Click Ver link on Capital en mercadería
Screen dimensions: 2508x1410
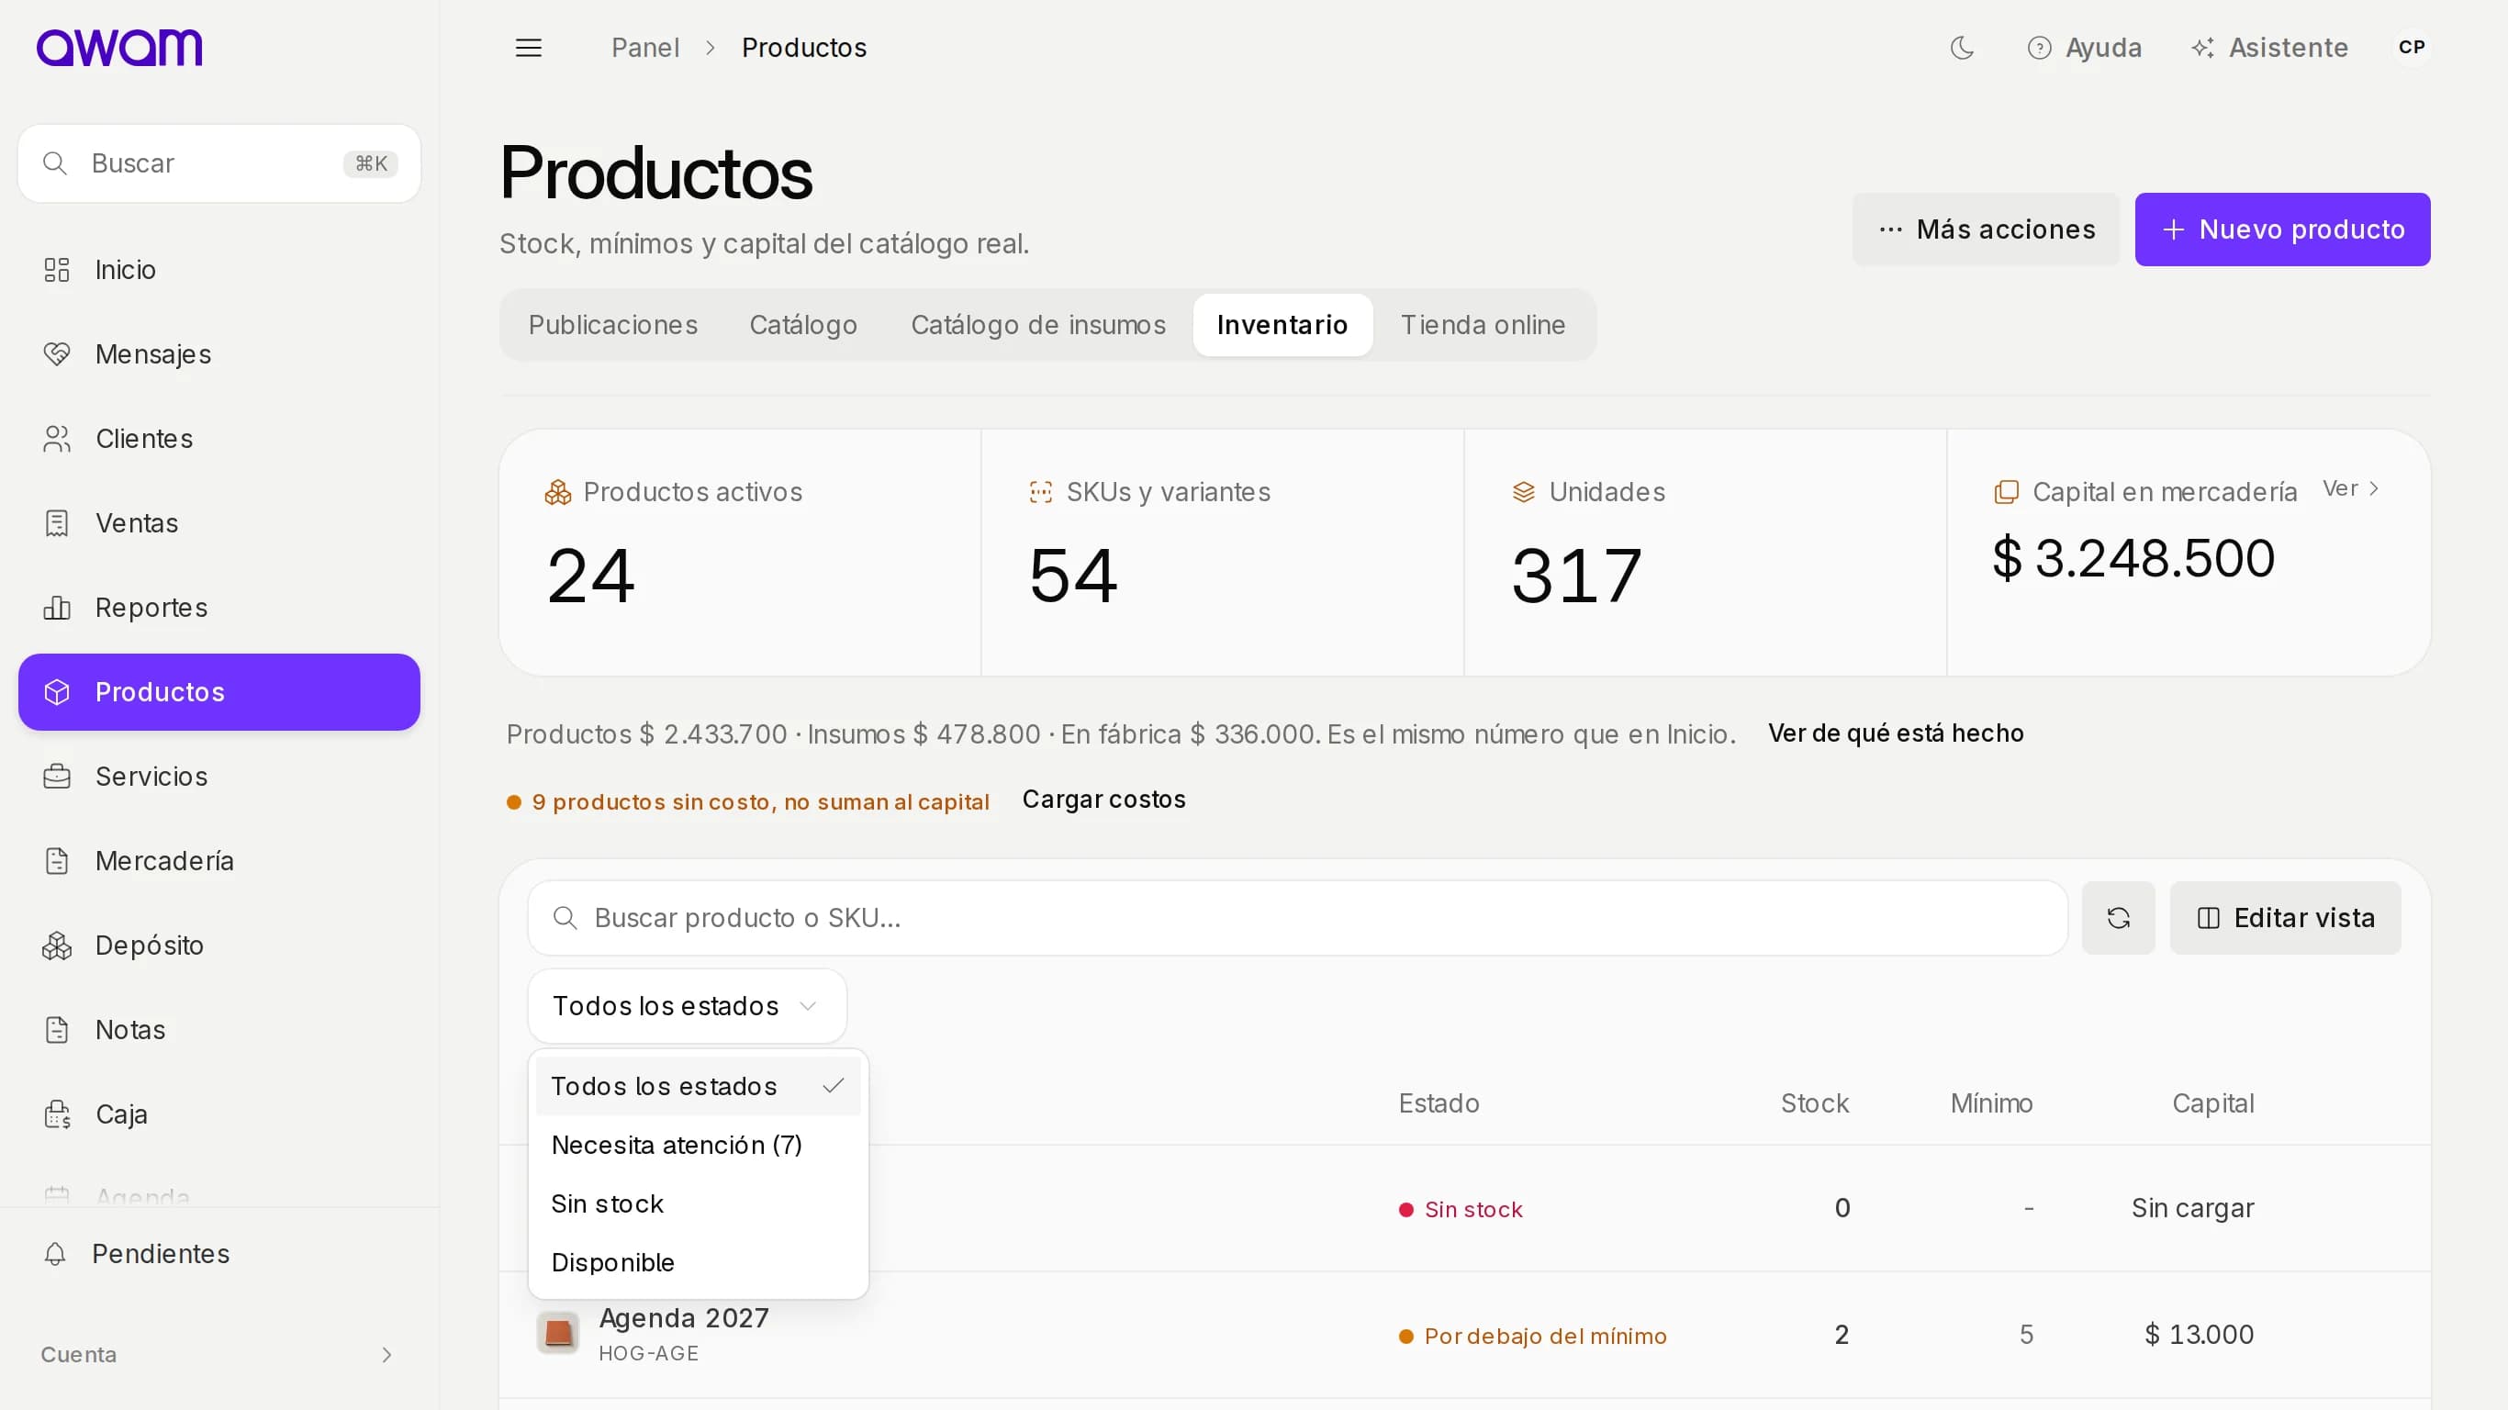(2351, 489)
